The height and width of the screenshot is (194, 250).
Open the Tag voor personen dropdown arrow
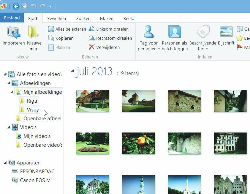click(x=159, y=49)
